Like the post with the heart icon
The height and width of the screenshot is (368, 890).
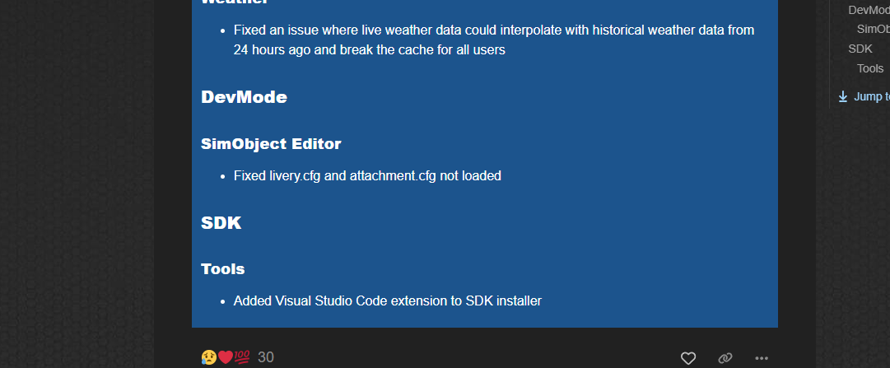[688, 358]
